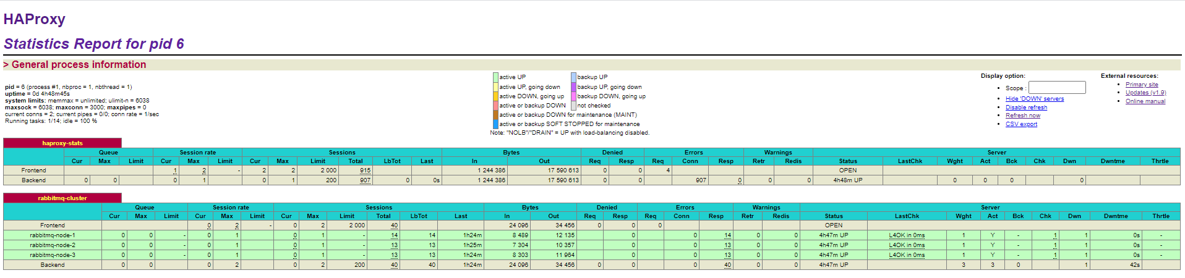
Task: Click the 'Display option:' label
Action: [1003, 76]
